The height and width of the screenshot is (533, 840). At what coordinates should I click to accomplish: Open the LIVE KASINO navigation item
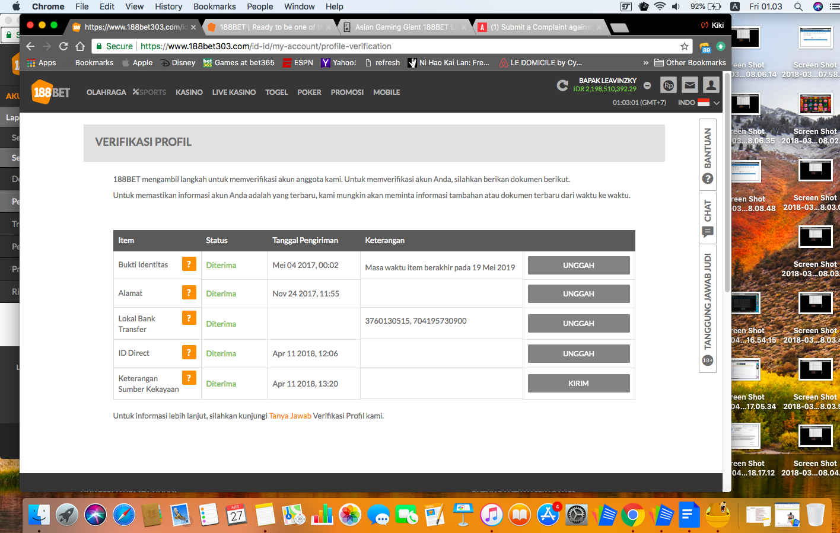click(234, 92)
